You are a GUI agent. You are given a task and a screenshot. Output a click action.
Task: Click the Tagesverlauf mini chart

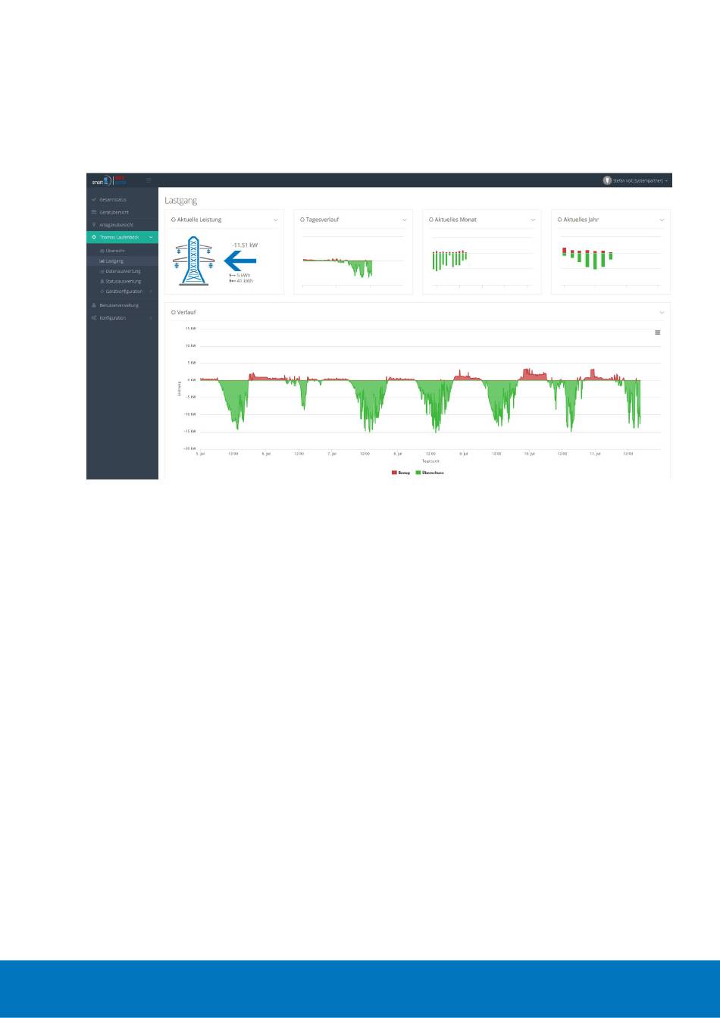(352, 261)
